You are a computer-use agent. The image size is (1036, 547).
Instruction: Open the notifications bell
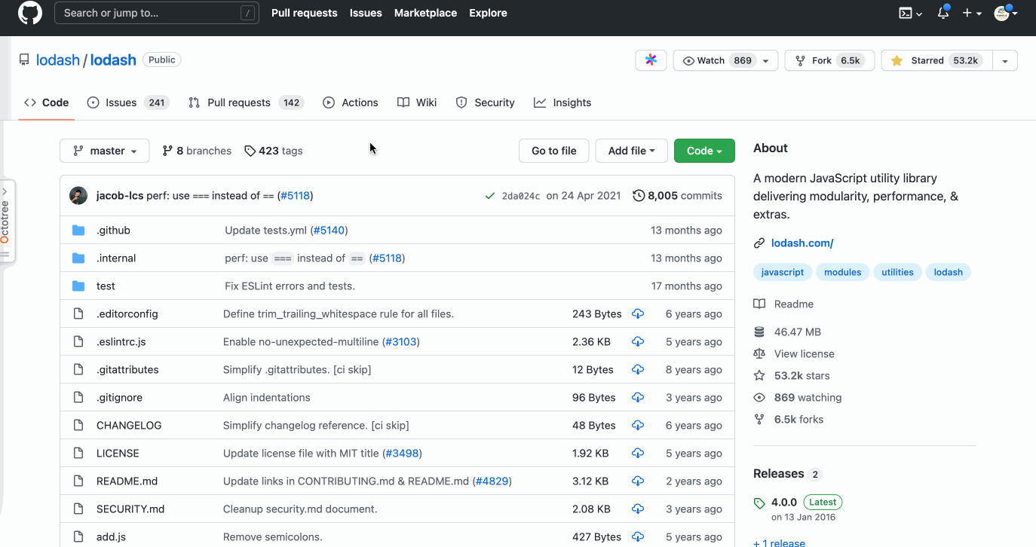(x=943, y=13)
